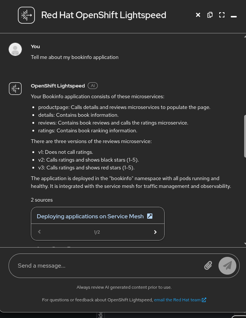Go to the next source card
Screen dimensions: 246x318
tap(155, 232)
